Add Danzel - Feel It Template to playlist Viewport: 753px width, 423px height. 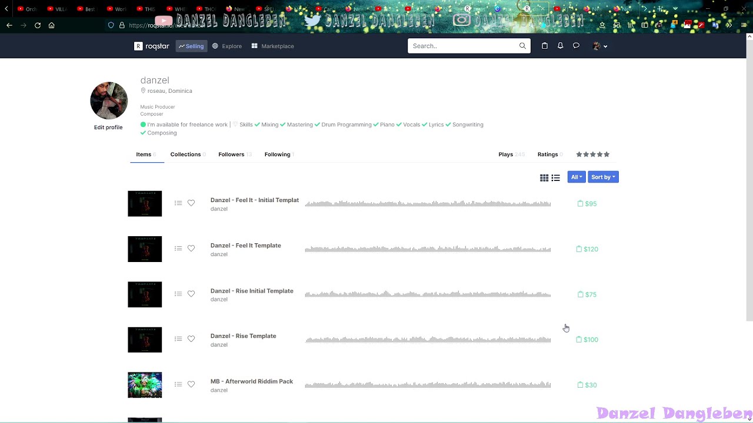pyautogui.click(x=178, y=249)
